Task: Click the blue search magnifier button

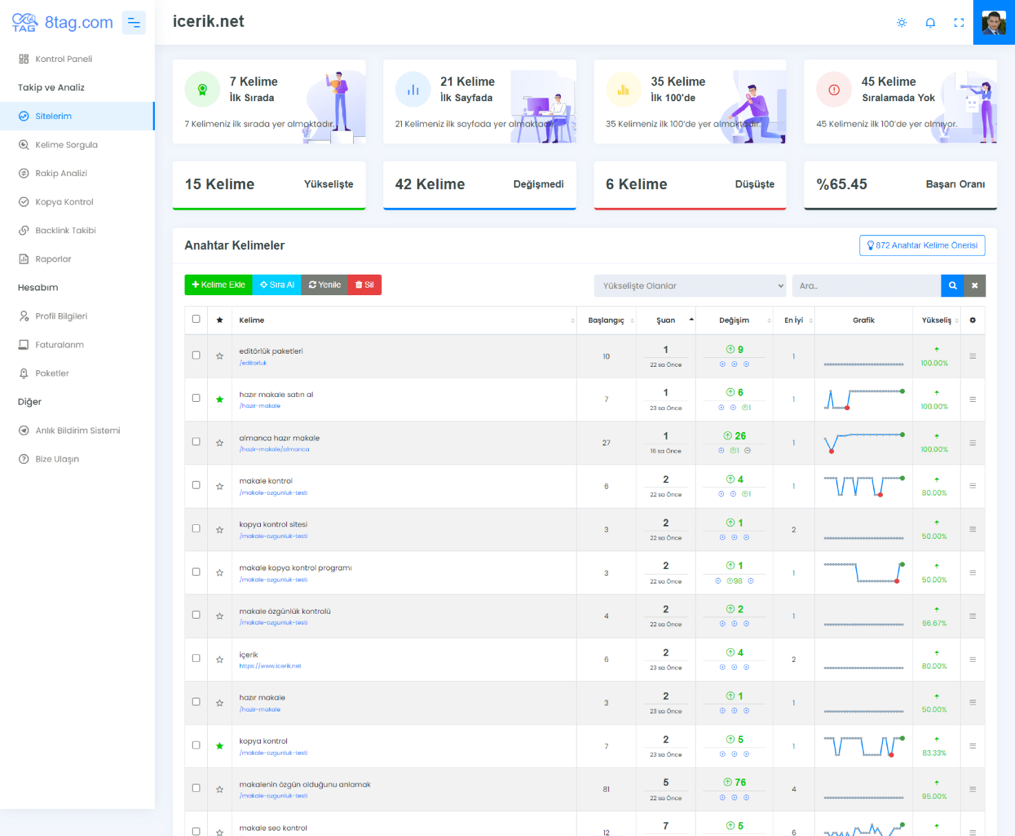Action: 952,286
